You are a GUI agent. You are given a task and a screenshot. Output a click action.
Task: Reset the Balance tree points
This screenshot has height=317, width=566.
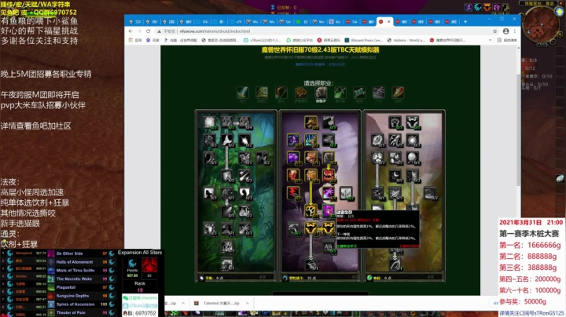pos(263,278)
